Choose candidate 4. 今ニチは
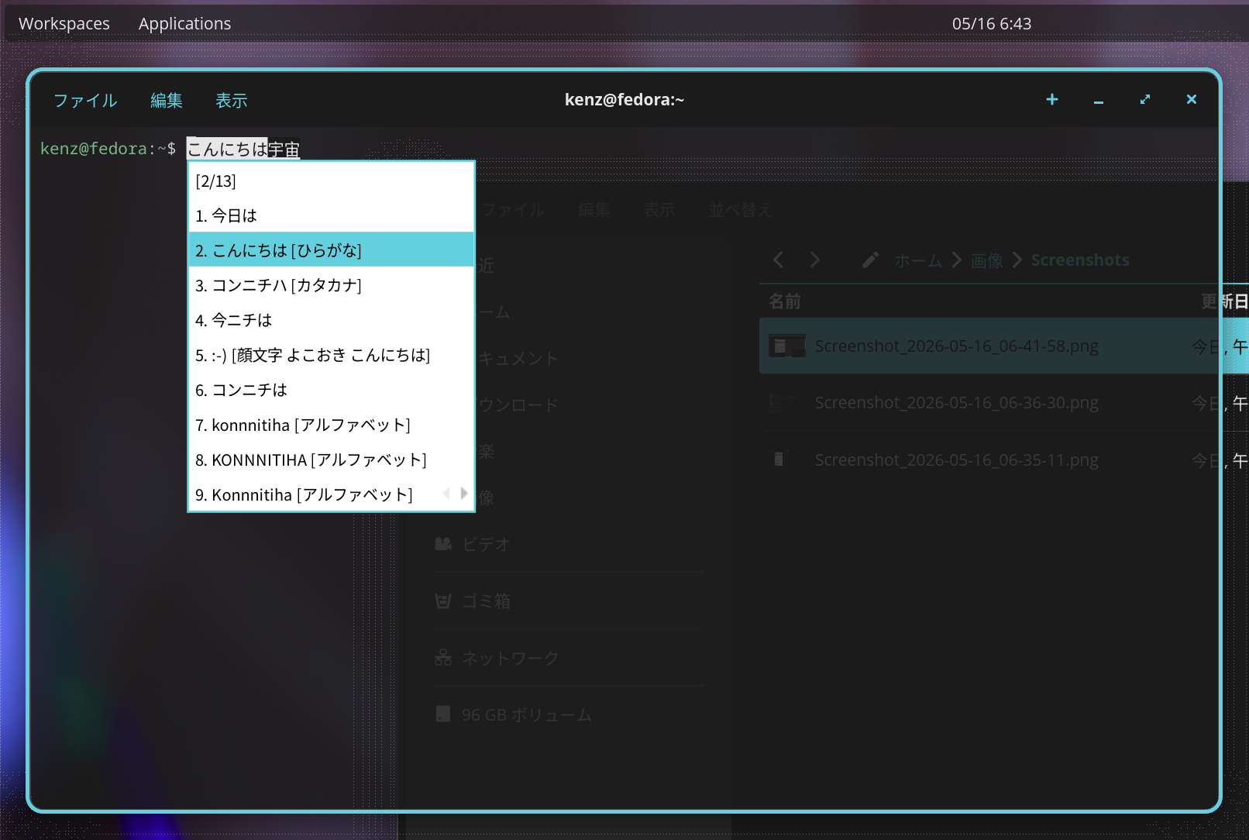The height and width of the screenshot is (840, 1249). [332, 320]
